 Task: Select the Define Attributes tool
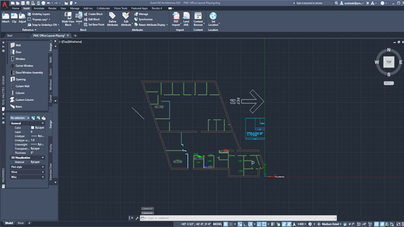tap(112, 19)
